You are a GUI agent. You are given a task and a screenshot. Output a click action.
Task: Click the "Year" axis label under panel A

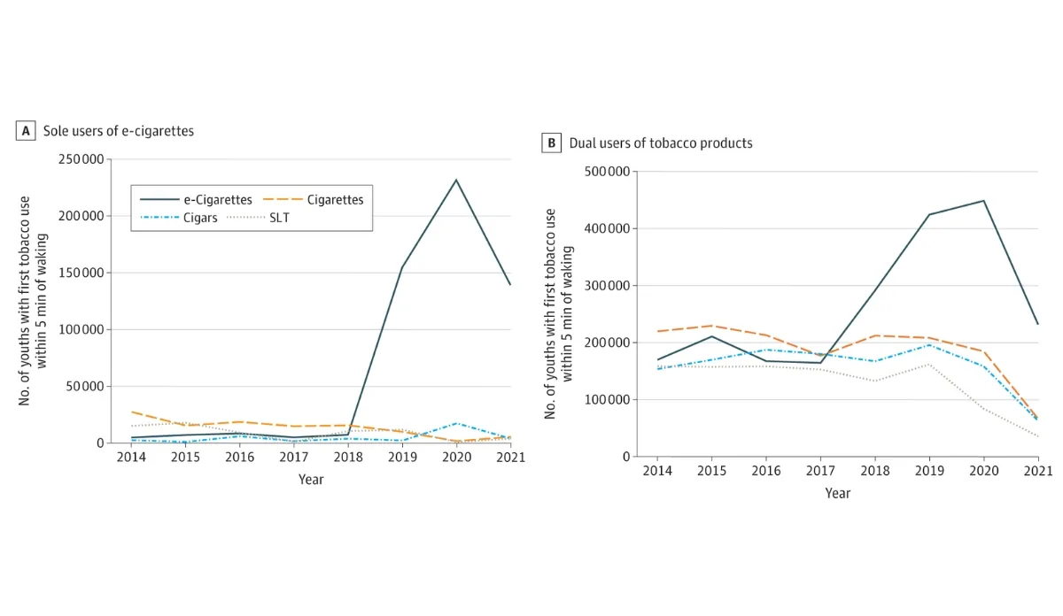coord(311,480)
